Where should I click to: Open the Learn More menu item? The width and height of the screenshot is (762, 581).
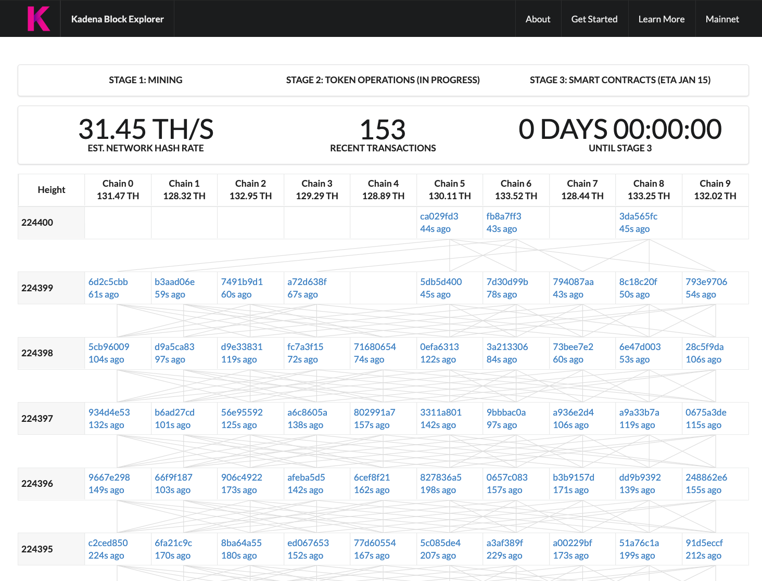[x=662, y=19]
